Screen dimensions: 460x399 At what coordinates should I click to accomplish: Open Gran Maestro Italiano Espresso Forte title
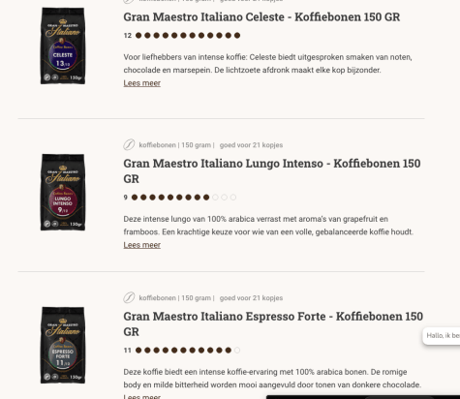[273, 323]
